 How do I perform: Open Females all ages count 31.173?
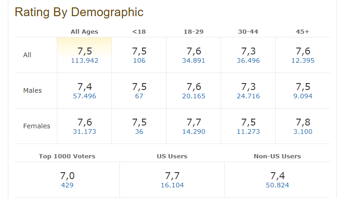pos(86,132)
